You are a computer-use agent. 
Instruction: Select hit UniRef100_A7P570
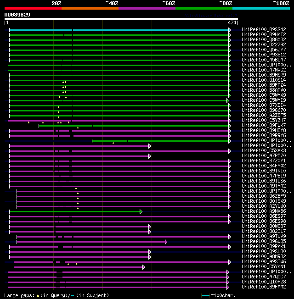264,156
